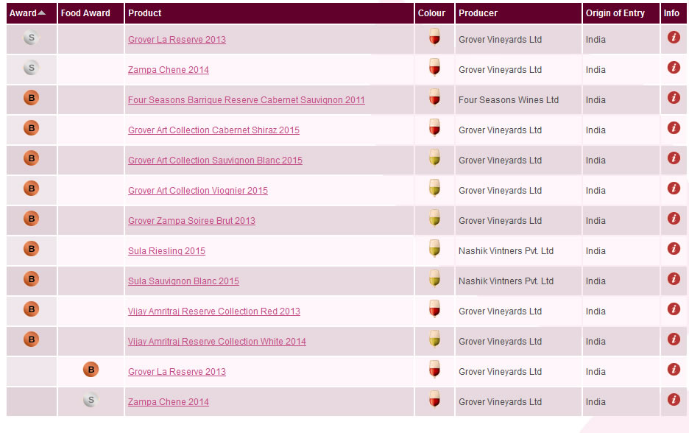The width and height of the screenshot is (689, 433).
Task: Open Grover Art Collection Cabernet Shiraz 2015 link
Action: [213, 130]
